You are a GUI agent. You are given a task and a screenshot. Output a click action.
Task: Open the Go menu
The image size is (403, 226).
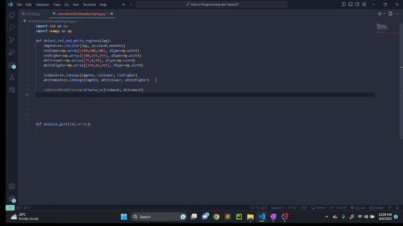coord(67,4)
